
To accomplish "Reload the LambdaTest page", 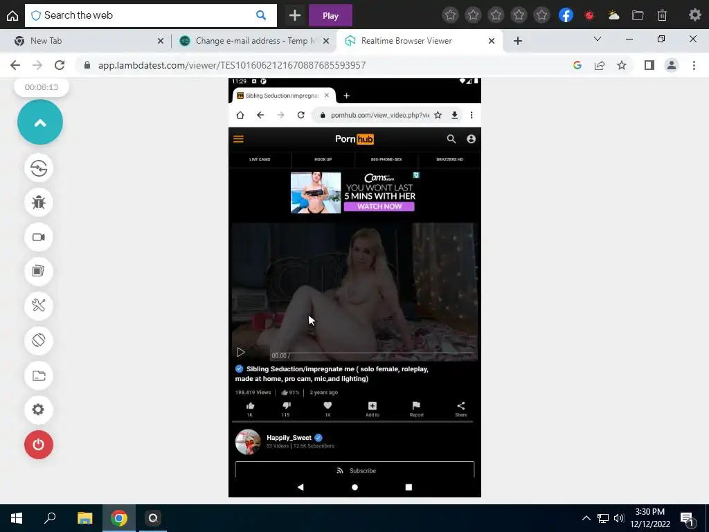I will click(60, 65).
